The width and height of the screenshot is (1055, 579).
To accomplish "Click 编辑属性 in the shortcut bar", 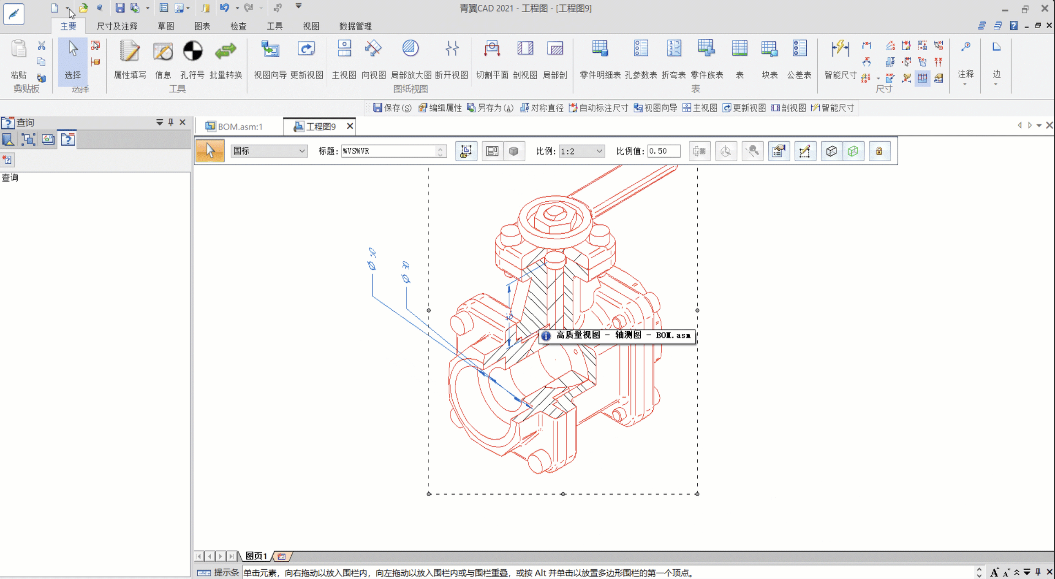I will click(440, 108).
